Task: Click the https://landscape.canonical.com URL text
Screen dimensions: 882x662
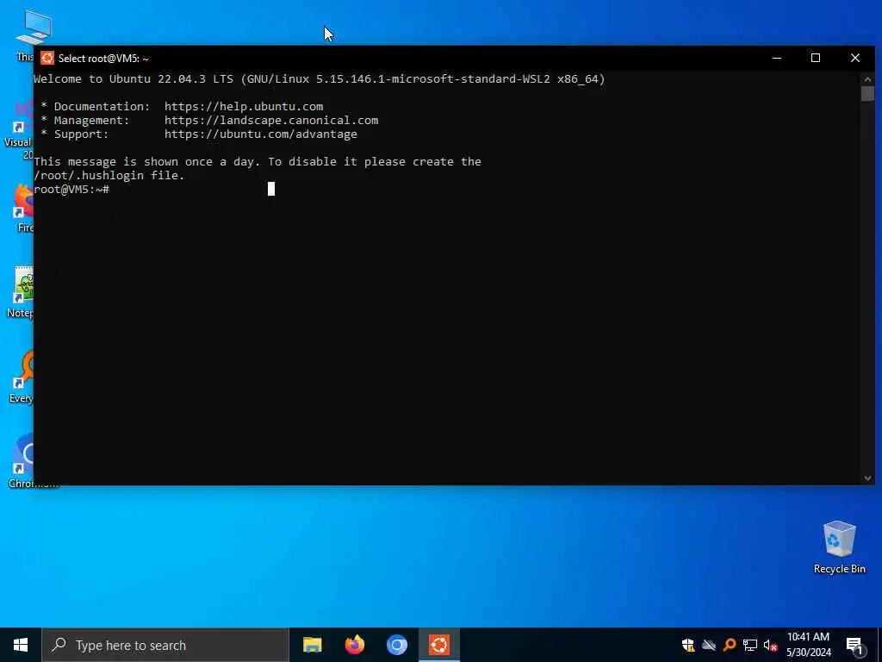Action: click(x=271, y=121)
